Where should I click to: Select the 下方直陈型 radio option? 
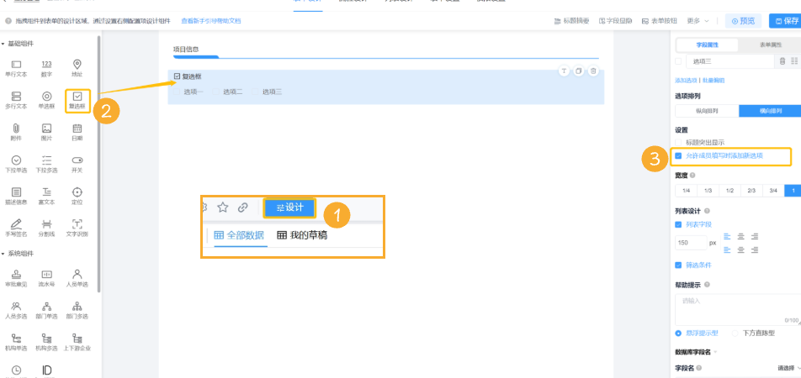point(735,333)
